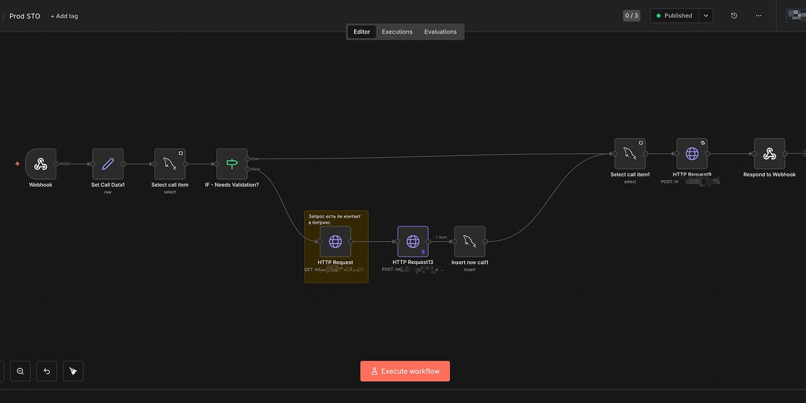Click the workflow history clock icon

coord(734,15)
